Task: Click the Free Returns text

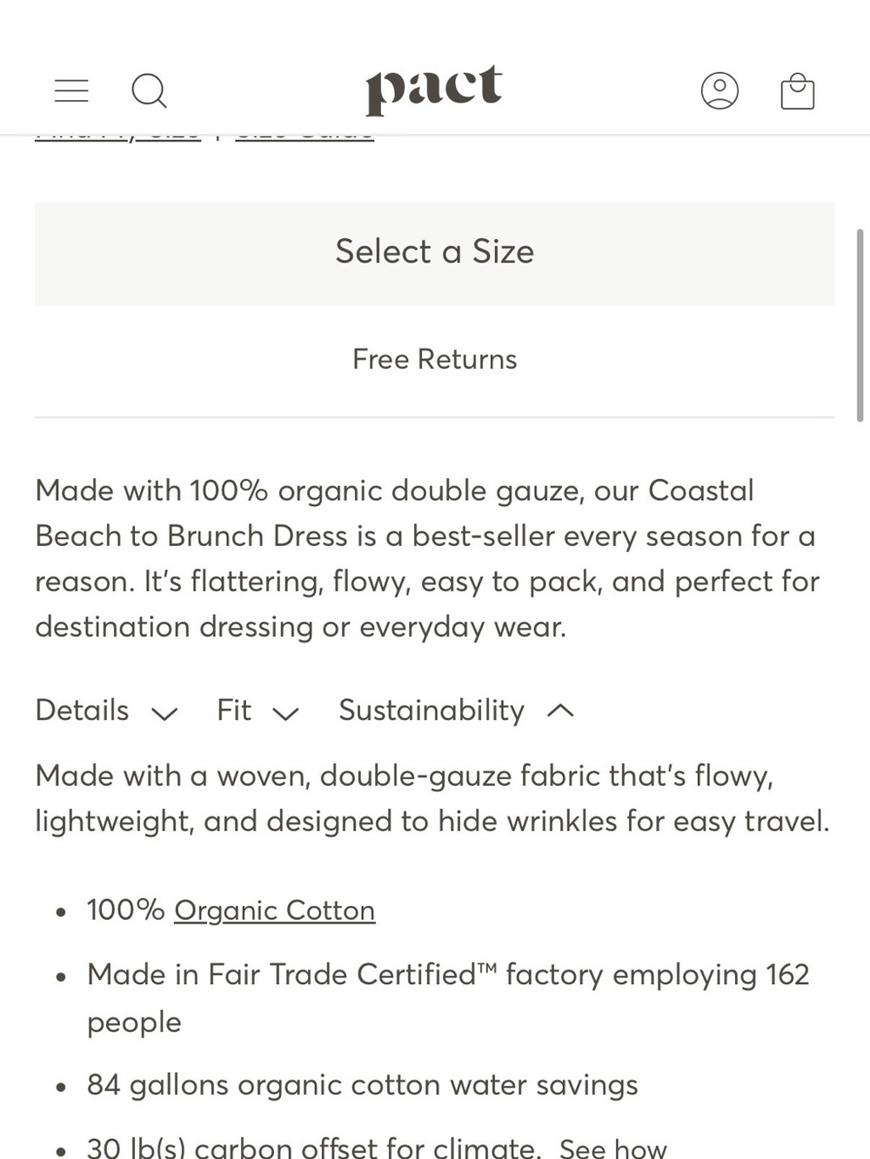Action: [435, 359]
